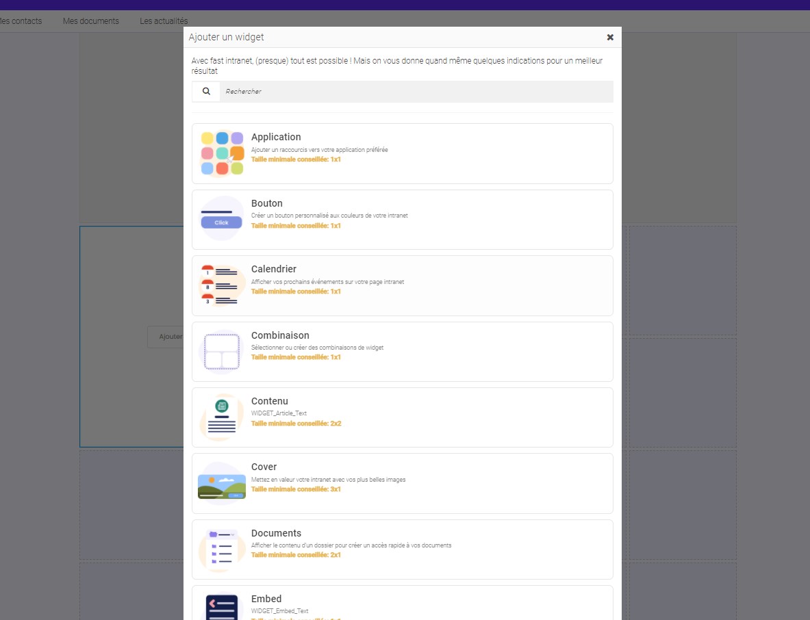
Task: Click the Contenu widget article icon
Action: [221, 417]
